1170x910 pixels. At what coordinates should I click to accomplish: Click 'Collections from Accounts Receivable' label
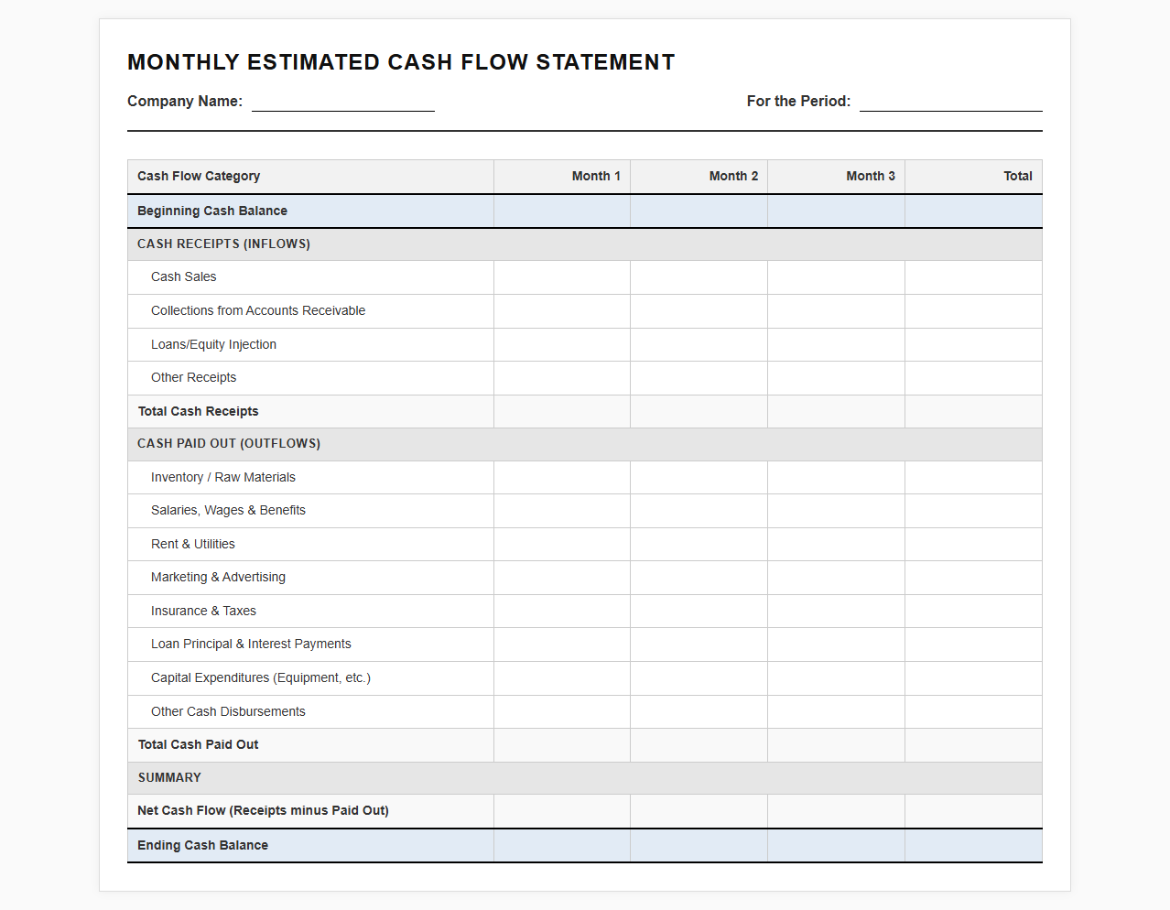point(258,310)
